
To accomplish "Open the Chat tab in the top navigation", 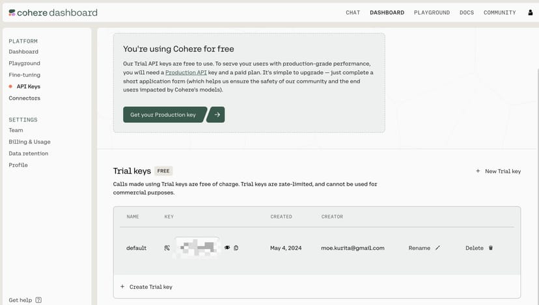I will tap(352, 12).
